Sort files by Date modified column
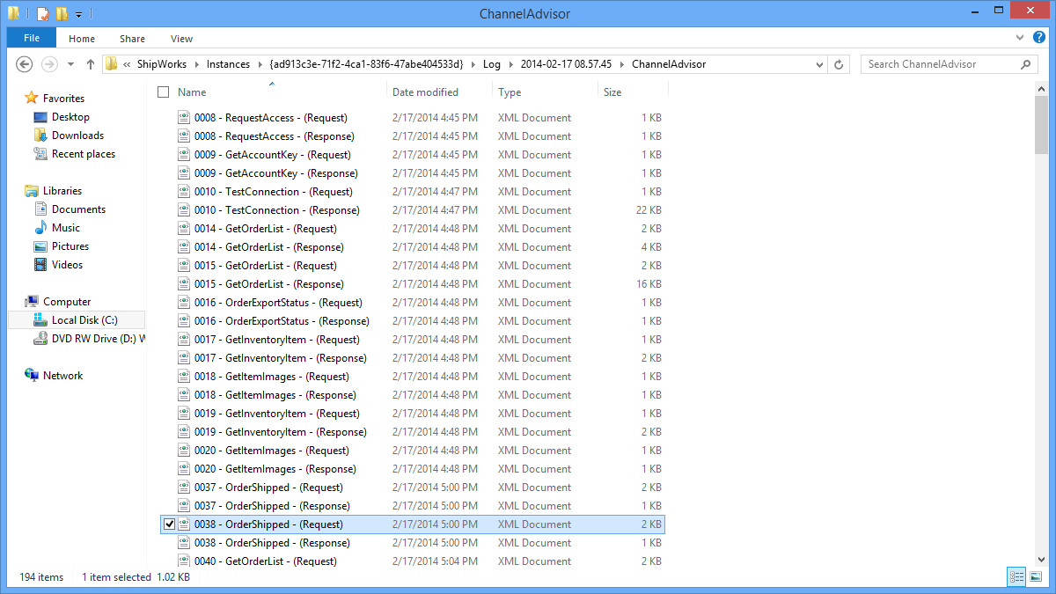Viewport: 1056px width, 594px height. [x=425, y=92]
